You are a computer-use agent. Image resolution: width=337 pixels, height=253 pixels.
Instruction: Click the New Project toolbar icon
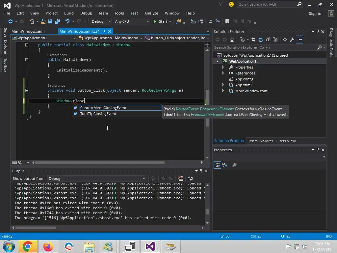pyautogui.click(x=32, y=21)
